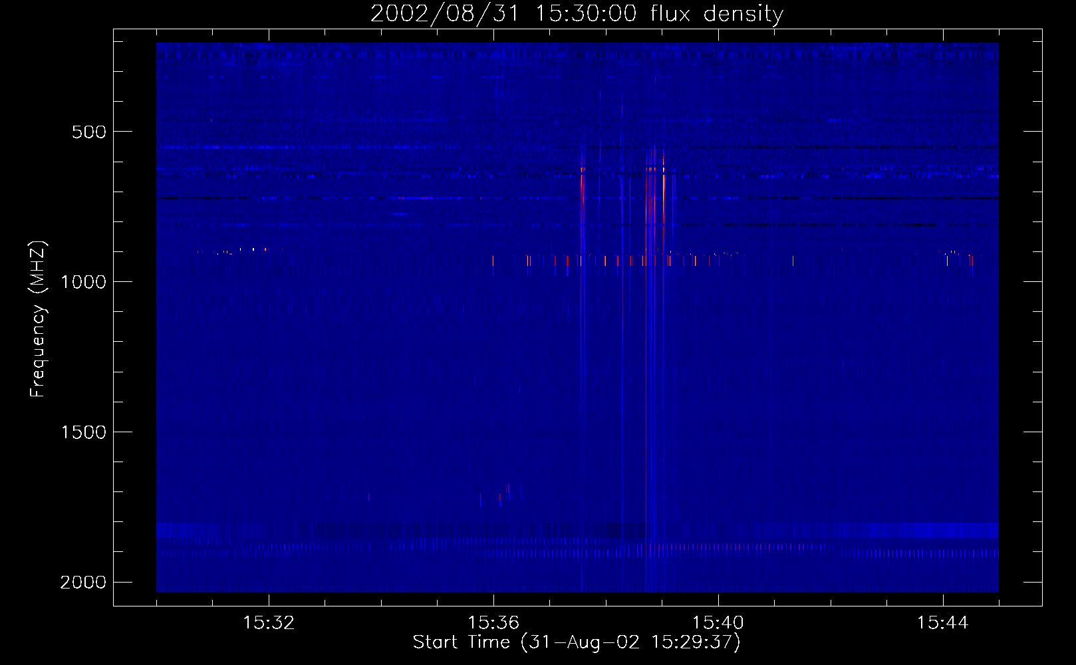Screen dimensions: 1076x665
Task: Click the 2000 frequency tick label
Action: coord(83,583)
